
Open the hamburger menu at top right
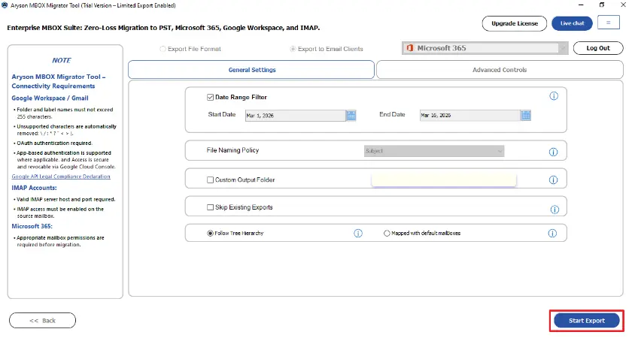(608, 23)
